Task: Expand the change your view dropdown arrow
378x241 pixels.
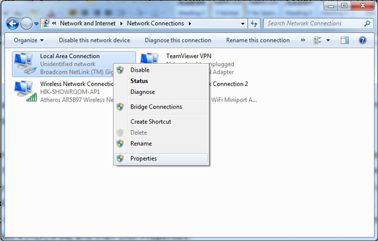Action: 328,40
